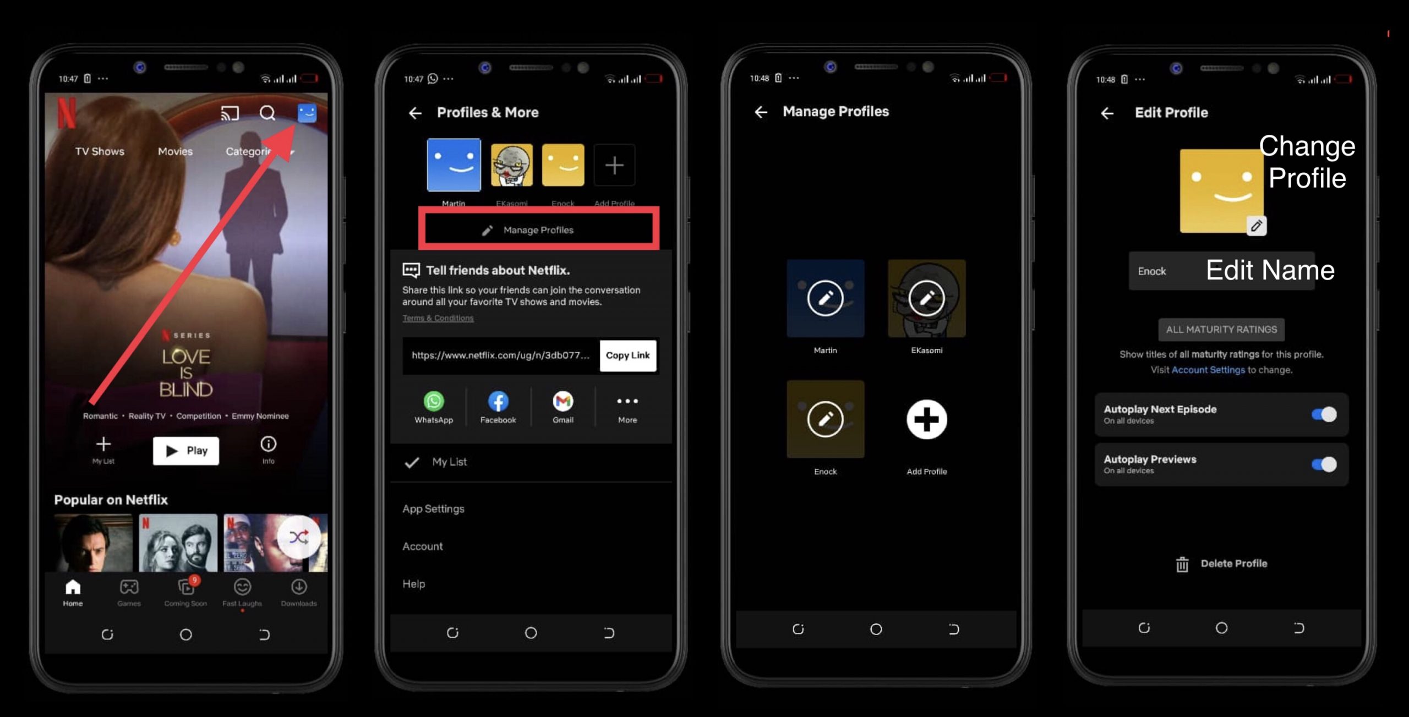This screenshot has width=1409, height=717.
Task: Tap ALL MATURITY RATINGS dropdown button
Action: (x=1221, y=329)
